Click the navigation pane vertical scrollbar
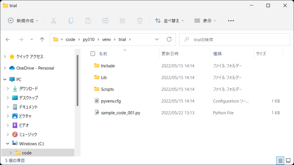Screen dimensions: 294x165 point(77,81)
